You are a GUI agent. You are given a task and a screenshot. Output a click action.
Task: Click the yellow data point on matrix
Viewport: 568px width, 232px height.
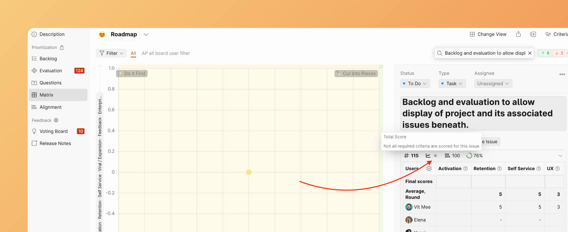tap(249, 172)
